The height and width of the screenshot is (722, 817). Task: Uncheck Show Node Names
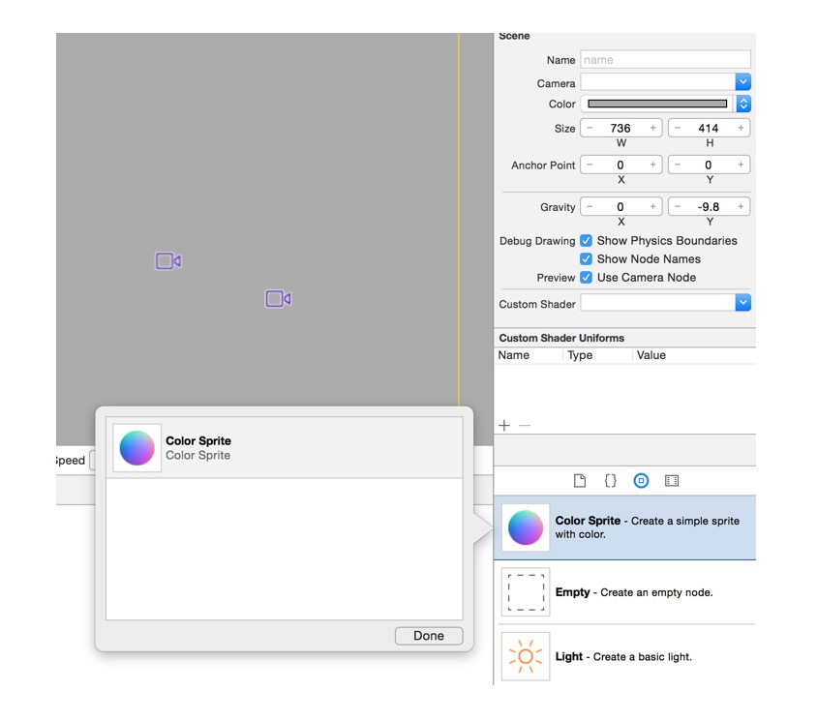587,258
